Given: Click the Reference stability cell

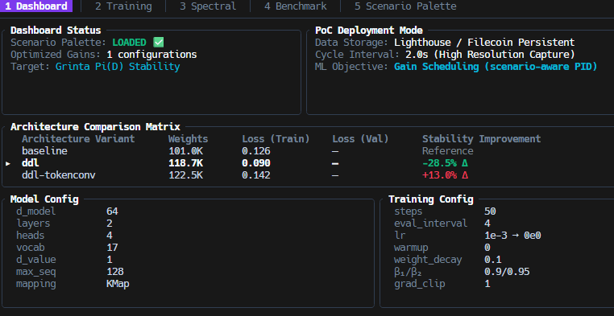Looking at the screenshot, I should coord(447,151).
